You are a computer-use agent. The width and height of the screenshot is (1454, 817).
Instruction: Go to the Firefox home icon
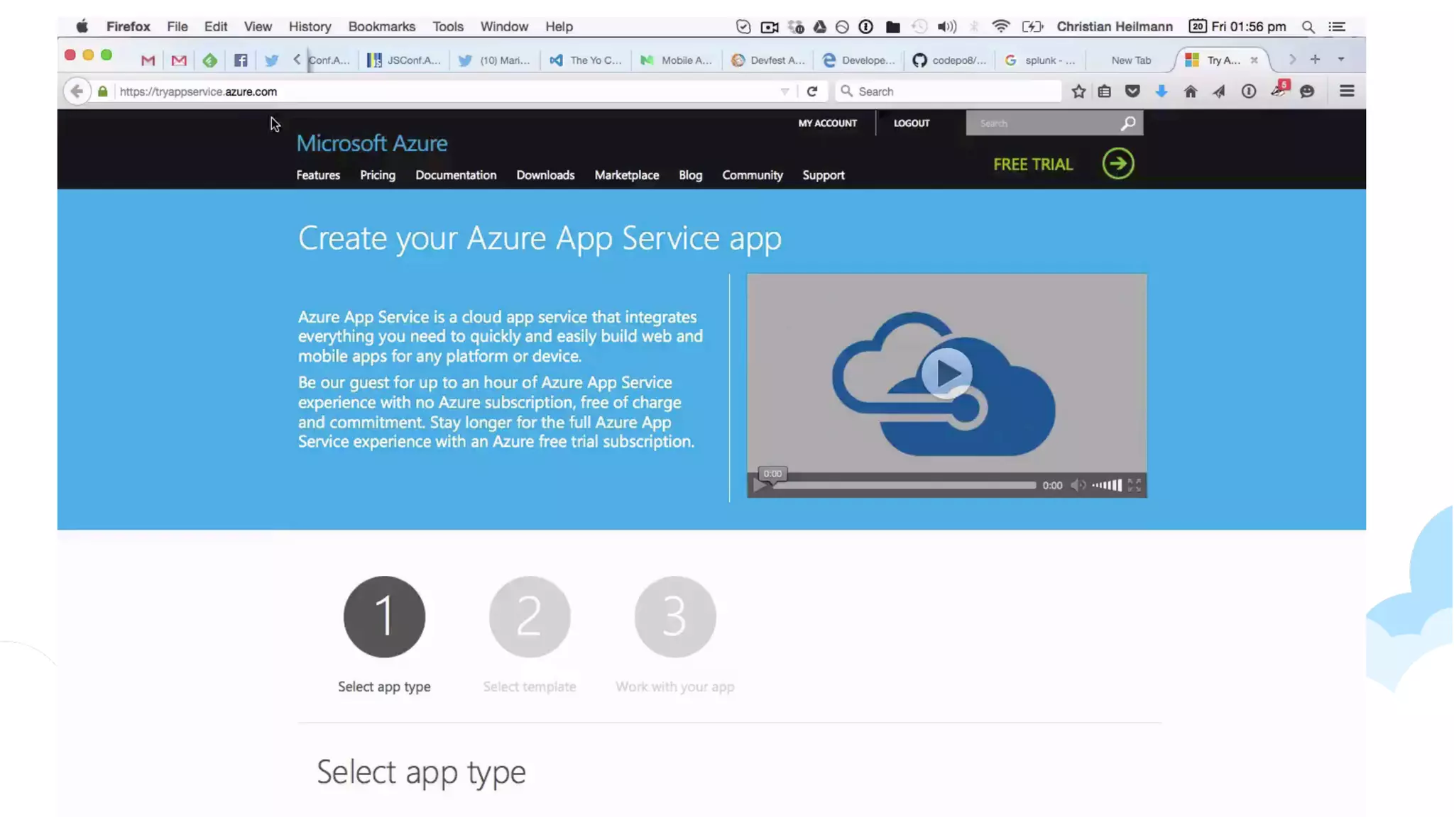click(1191, 91)
